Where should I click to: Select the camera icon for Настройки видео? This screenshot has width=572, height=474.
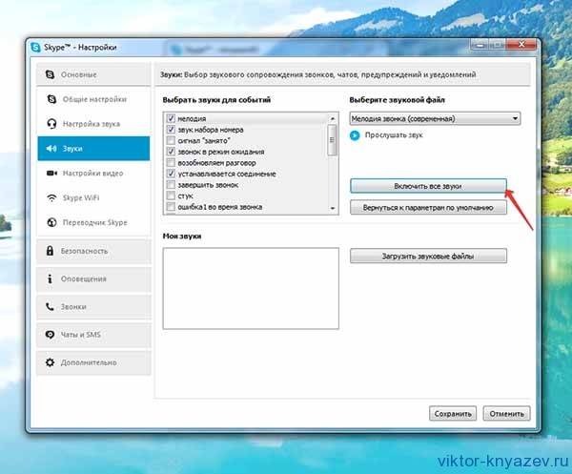pos(51,174)
